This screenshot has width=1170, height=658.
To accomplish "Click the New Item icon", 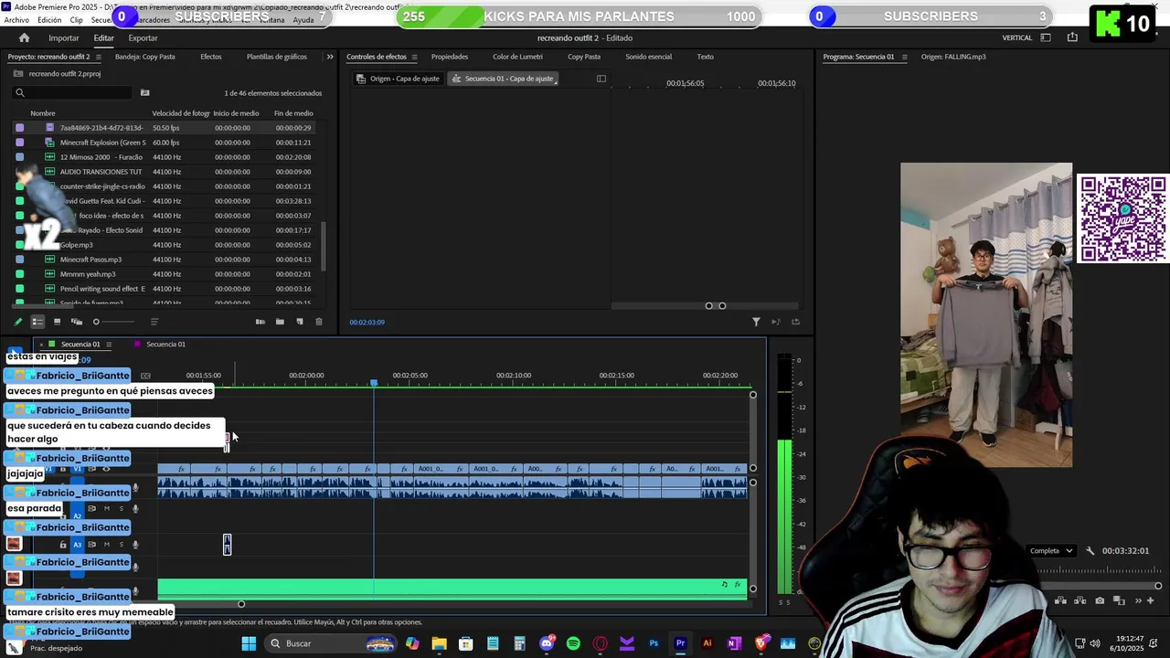I will (x=299, y=322).
